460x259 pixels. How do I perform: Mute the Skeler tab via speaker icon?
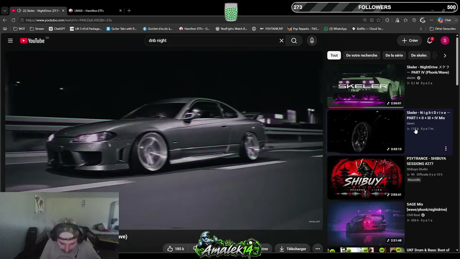[19, 10]
